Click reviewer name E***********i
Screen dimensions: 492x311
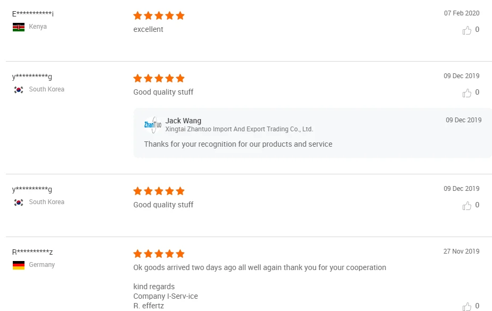pos(33,14)
